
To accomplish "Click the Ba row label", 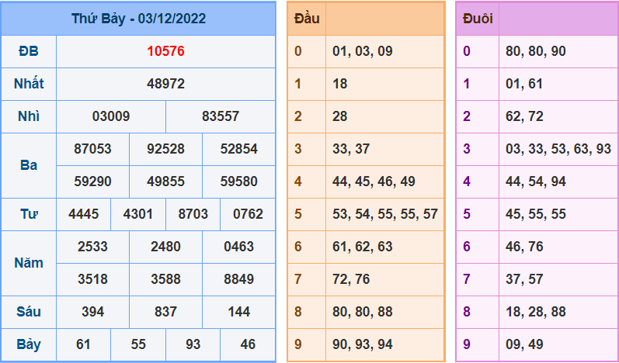I will 29,165.
